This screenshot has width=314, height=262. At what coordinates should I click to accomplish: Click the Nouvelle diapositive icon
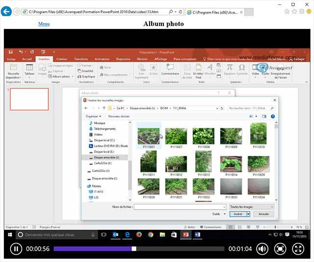coord(13,69)
